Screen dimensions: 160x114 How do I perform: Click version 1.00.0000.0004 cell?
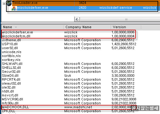123,36
